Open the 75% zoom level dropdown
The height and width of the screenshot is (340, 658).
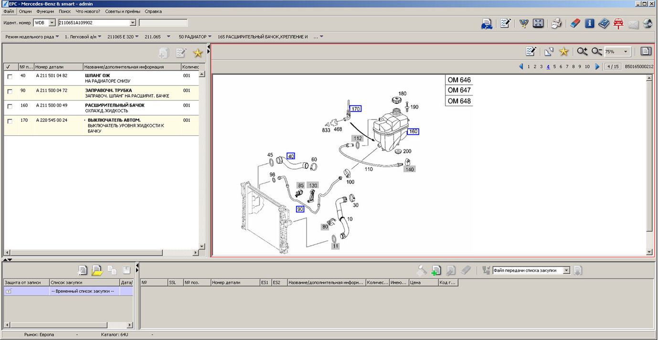(626, 52)
